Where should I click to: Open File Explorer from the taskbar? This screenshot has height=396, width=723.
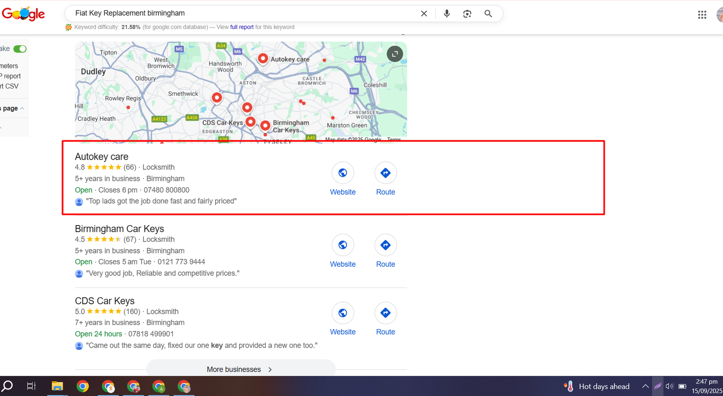(x=57, y=386)
